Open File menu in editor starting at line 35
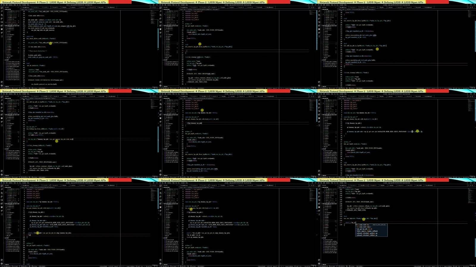This screenshot has height=267, width=476. point(4,5)
